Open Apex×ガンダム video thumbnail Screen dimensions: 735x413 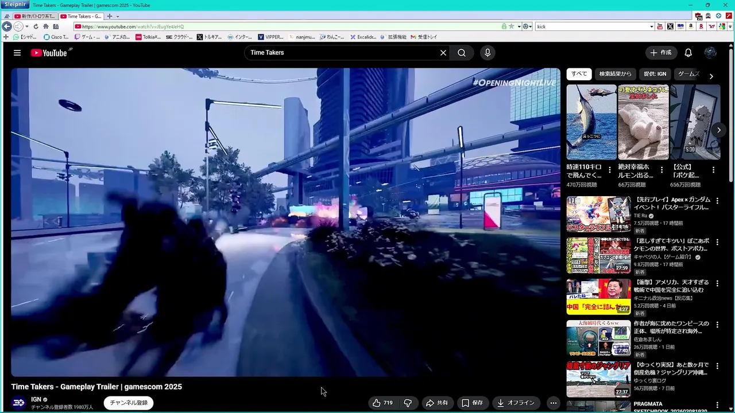[598, 214]
